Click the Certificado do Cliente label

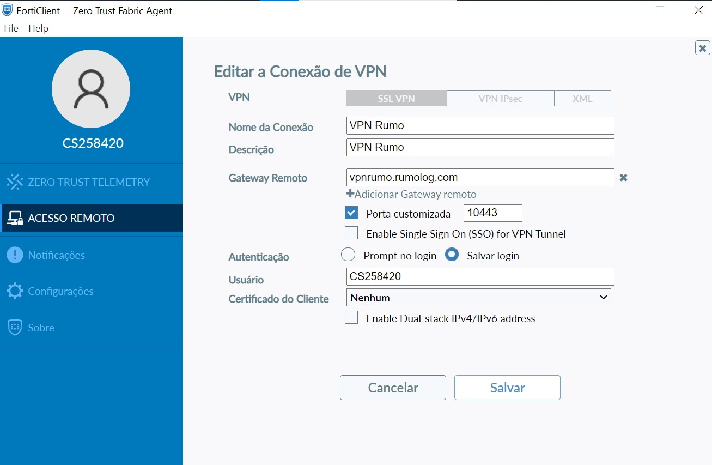point(279,299)
